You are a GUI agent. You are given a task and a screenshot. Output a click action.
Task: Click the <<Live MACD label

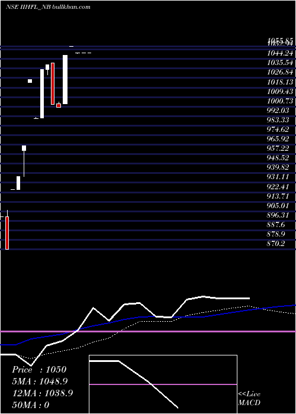(x=249, y=399)
